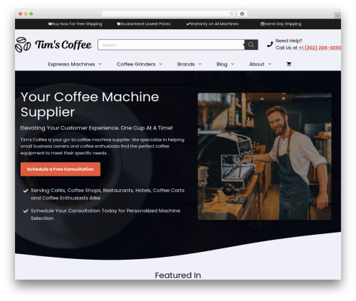Click Your Coffee Machine Supplier heading
Image resolution: width=356 pixels, height=301 pixels.
(90, 105)
